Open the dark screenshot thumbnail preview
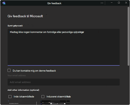 click(x=55, y=102)
